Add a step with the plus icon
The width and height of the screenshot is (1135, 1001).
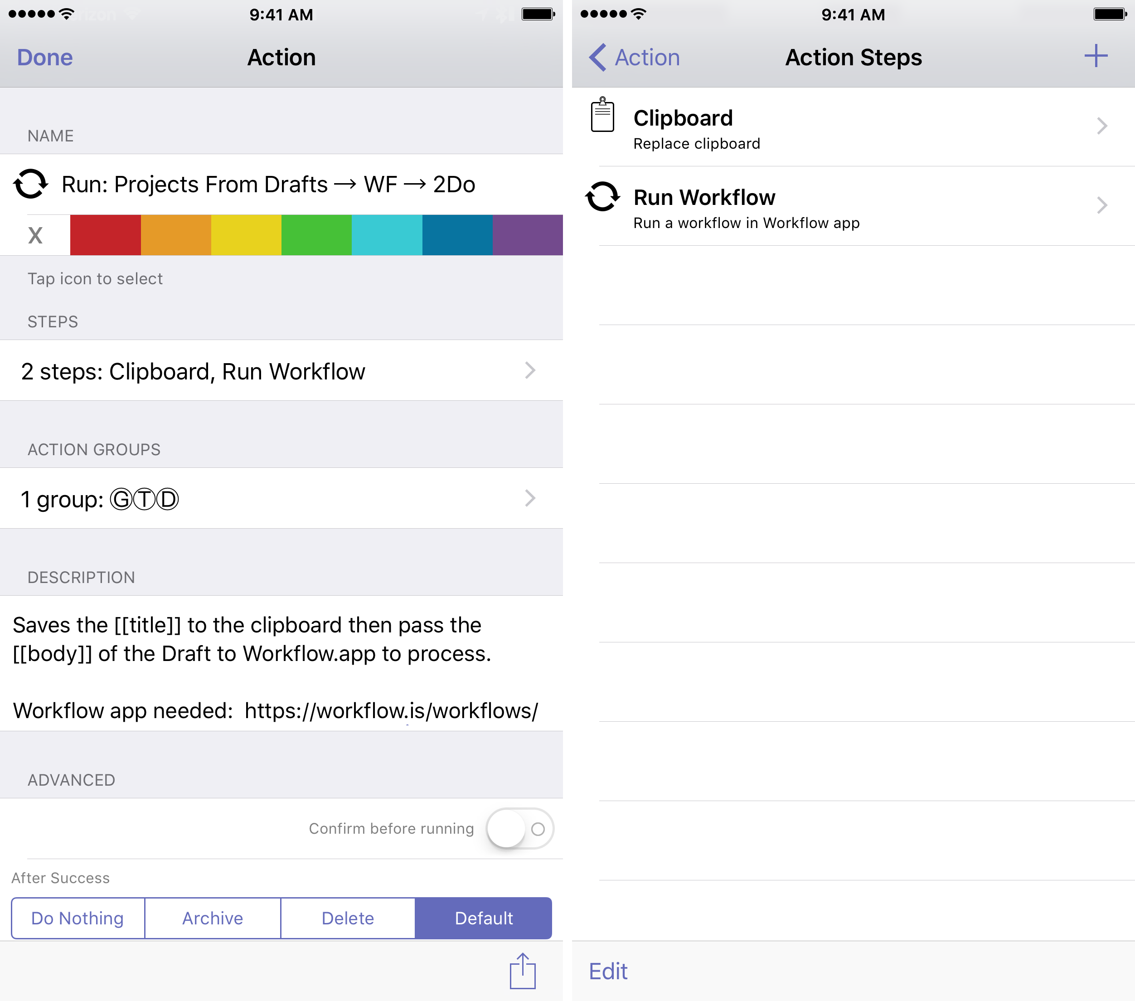click(1096, 56)
